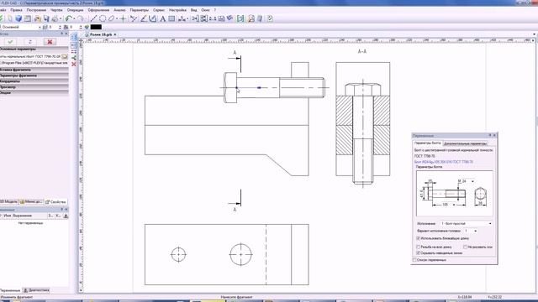
Task: Switch to the 'Диагностика' tab at bottom
Action: pos(36,290)
